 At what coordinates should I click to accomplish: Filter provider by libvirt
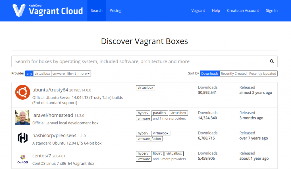coord(72,73)
